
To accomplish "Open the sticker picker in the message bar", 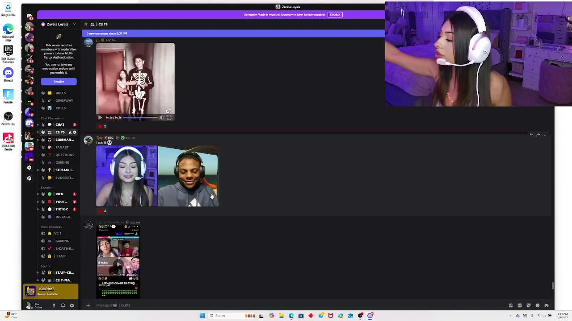I will [529, 305].
